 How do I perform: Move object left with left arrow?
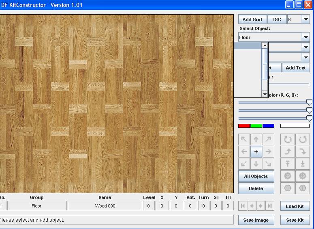click(244, 151)
